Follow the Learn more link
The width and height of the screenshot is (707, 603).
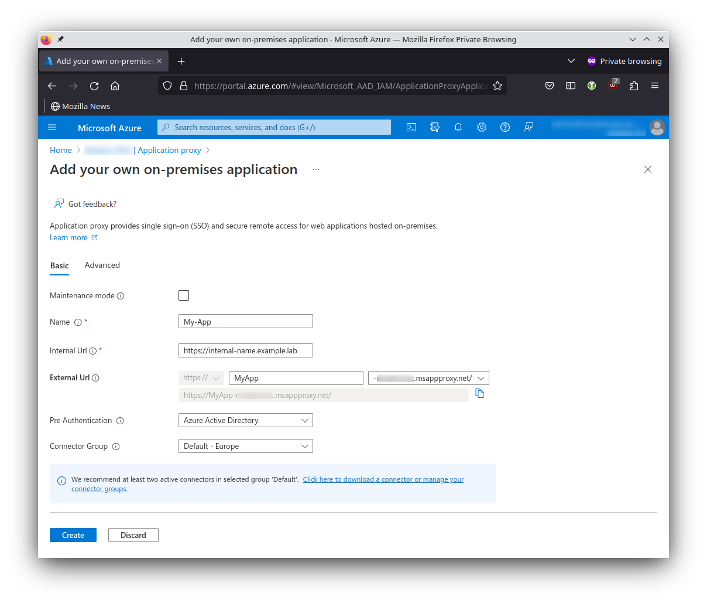coord(68,237)
